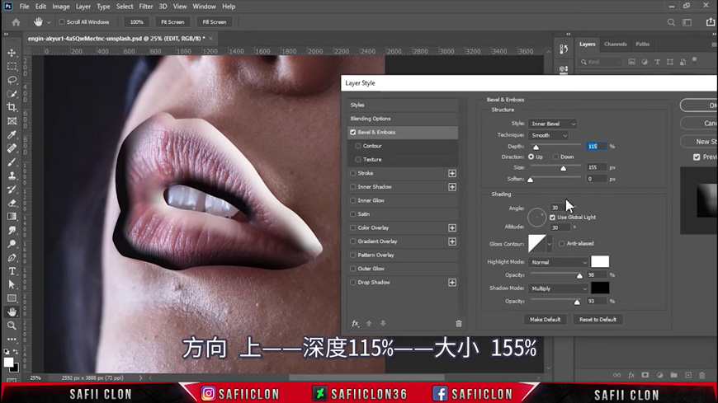Select the Down direction radio button
The image size is (718, 403).
point(555,157)
